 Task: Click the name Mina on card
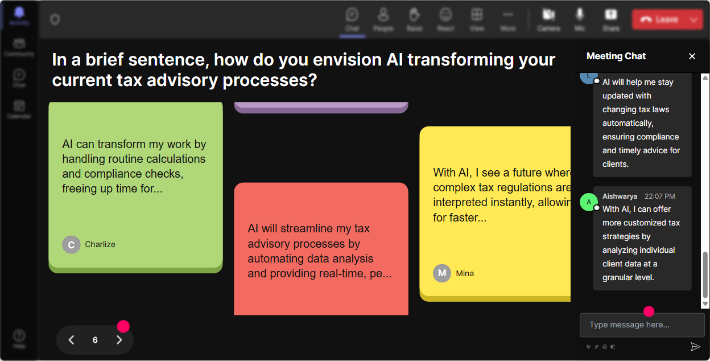[x=465, y=273]
